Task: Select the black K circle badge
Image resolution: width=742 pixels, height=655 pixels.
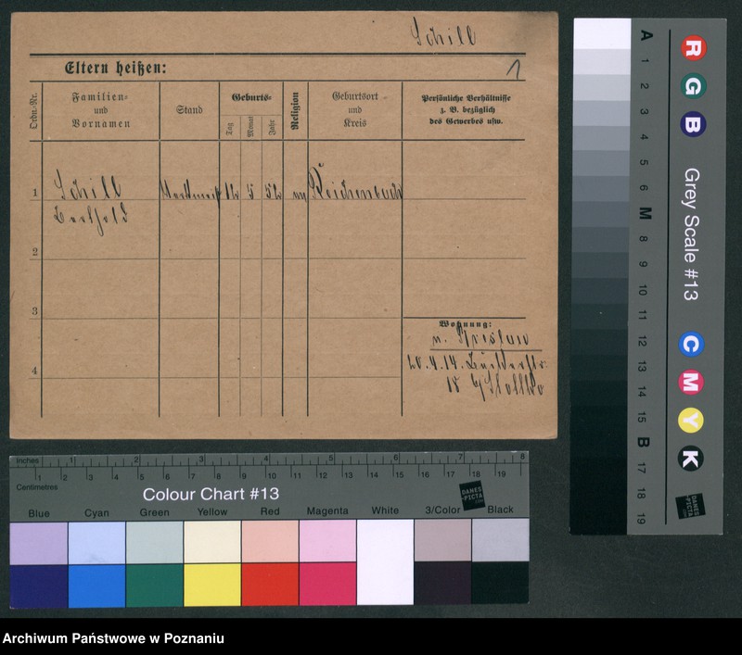Action: tap(690, 459)
